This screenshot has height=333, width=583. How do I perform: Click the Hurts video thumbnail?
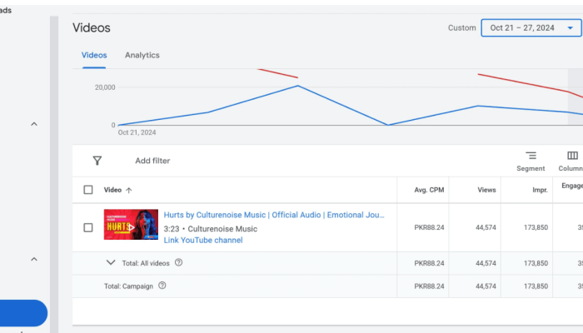pos(131,225)
